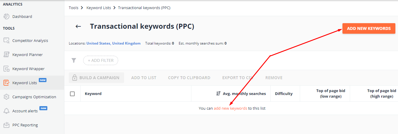Image resolution: width=398 pixels, height=134 pixels.
Task: Click the Account alerts bell icon
Action: point(6,111)
